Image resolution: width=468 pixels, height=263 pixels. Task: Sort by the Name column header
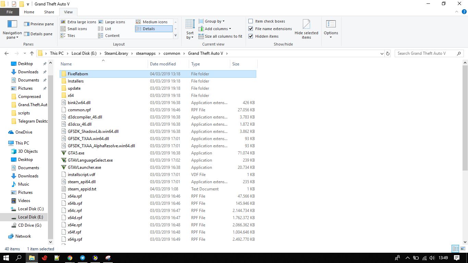click(103, 64)
